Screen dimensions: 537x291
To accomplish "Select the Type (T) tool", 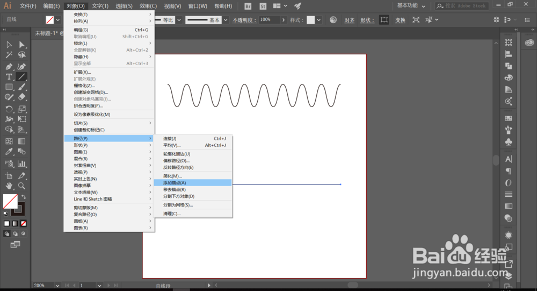I will 9,77.
